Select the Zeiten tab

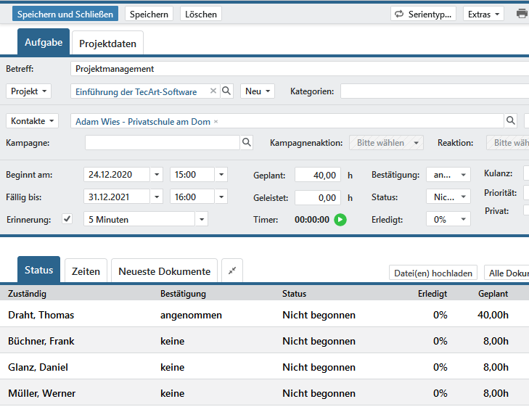pyautogui.click(x=86, y=271)
